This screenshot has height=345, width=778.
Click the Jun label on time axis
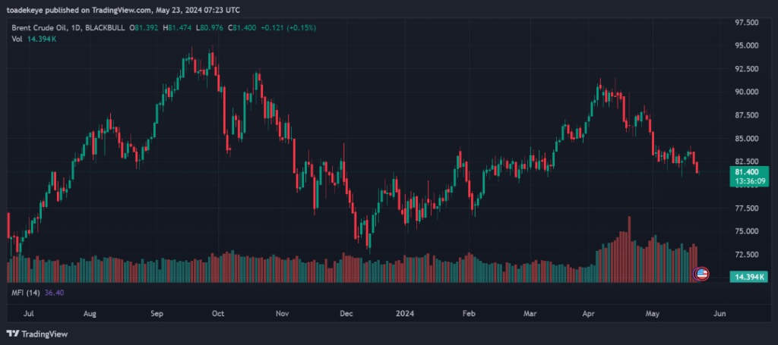tap(720, 312)
